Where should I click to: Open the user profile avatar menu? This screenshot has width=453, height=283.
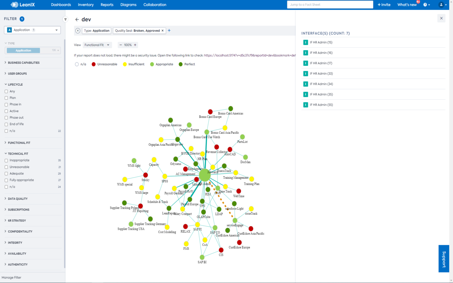point(442,5)
